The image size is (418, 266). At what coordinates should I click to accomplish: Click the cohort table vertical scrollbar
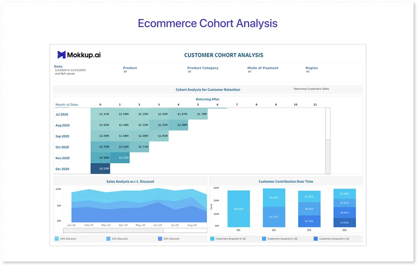tap(328, 141)
